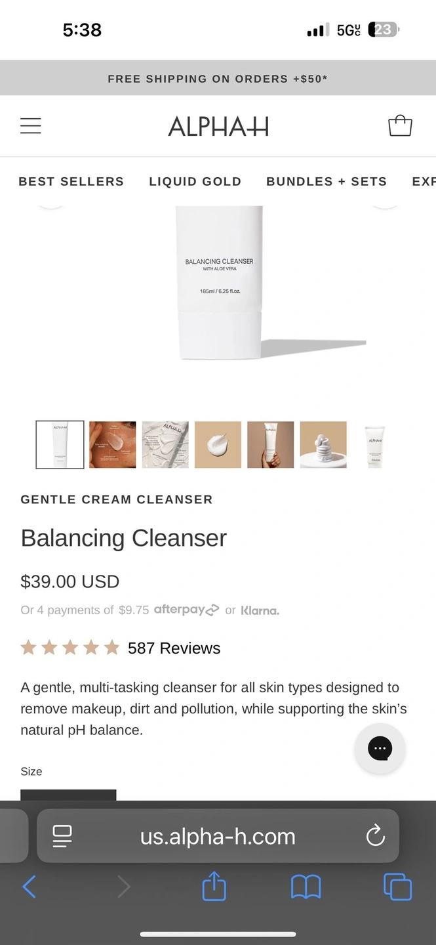Open the hamburger navigation menu
This screenshot has width=436, height=945.
(x=31, y=126)
